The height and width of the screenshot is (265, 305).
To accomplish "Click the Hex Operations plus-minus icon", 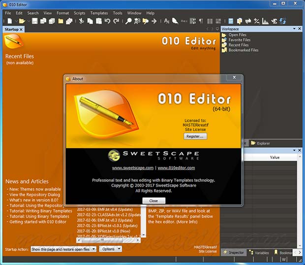I will tap(257, 21).
